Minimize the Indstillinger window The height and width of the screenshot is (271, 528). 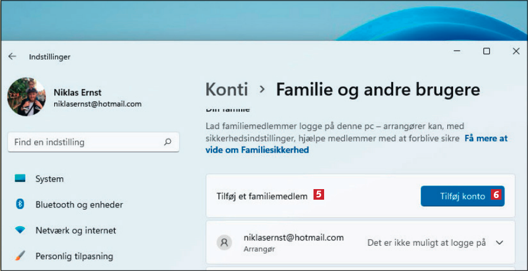457,51
